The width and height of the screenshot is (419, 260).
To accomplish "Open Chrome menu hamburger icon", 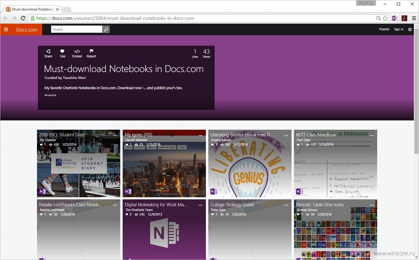I will 414,18.
